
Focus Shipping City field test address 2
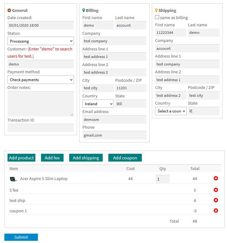[171, 95]
